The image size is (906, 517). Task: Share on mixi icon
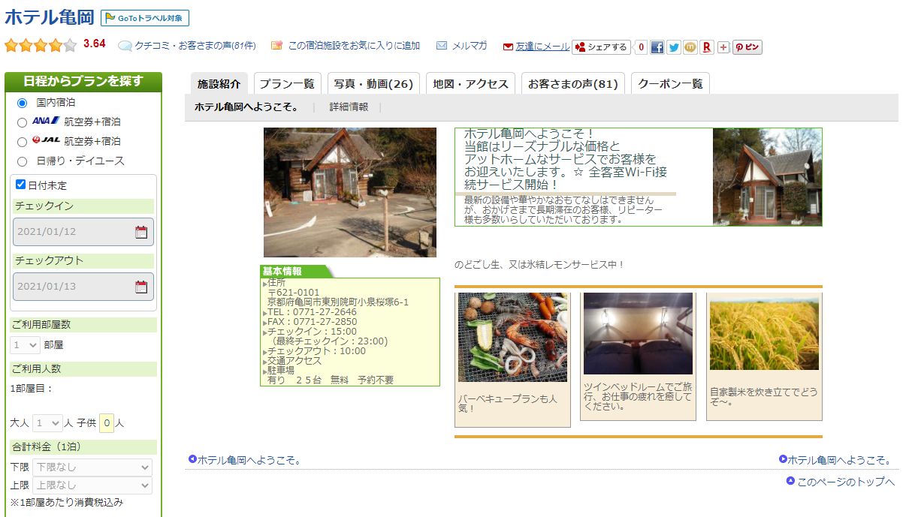click(x=690, y=47)
